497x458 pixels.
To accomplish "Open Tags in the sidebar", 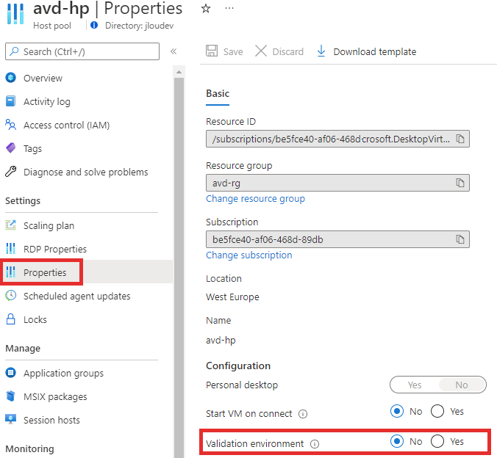I will pos(32,148).
